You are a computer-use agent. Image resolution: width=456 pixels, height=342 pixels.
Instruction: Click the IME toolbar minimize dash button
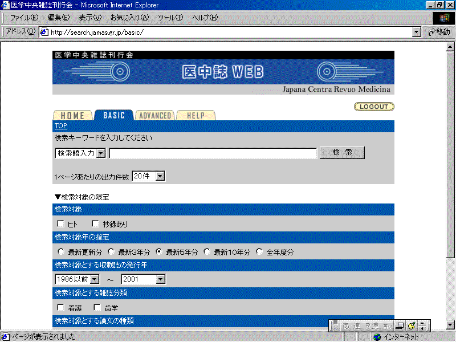pos(422,323)
